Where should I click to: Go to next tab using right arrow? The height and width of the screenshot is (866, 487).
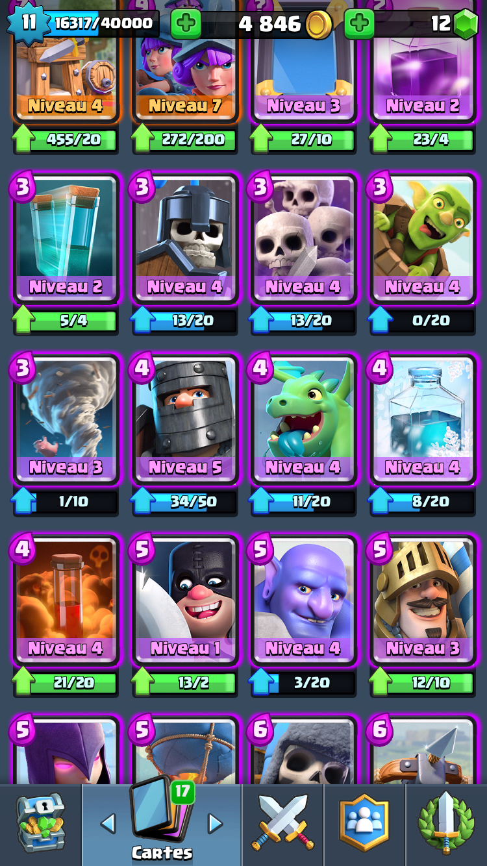tap(215, 824)
